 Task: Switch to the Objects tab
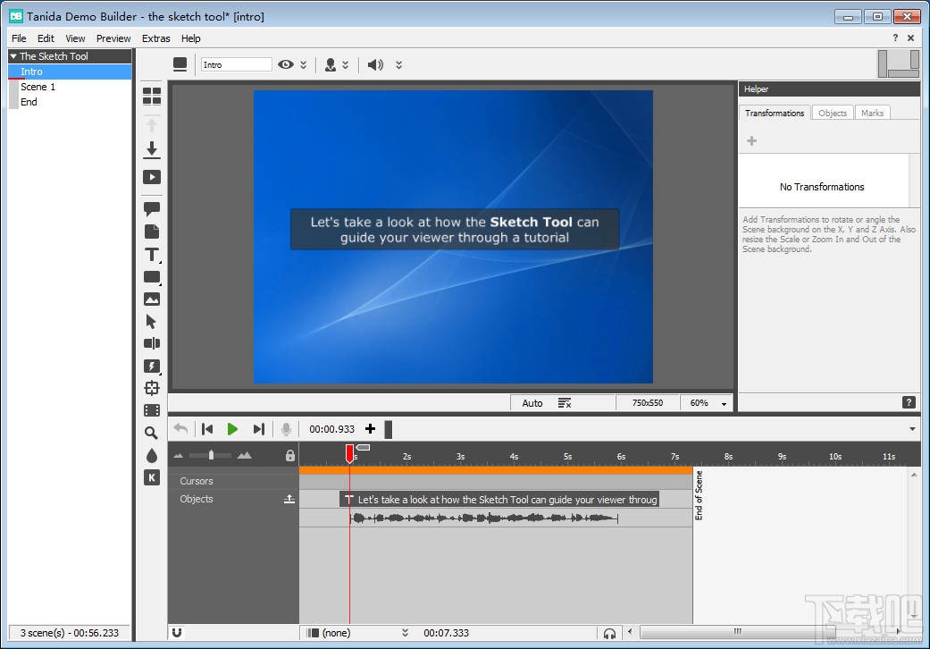coord(832,113)
